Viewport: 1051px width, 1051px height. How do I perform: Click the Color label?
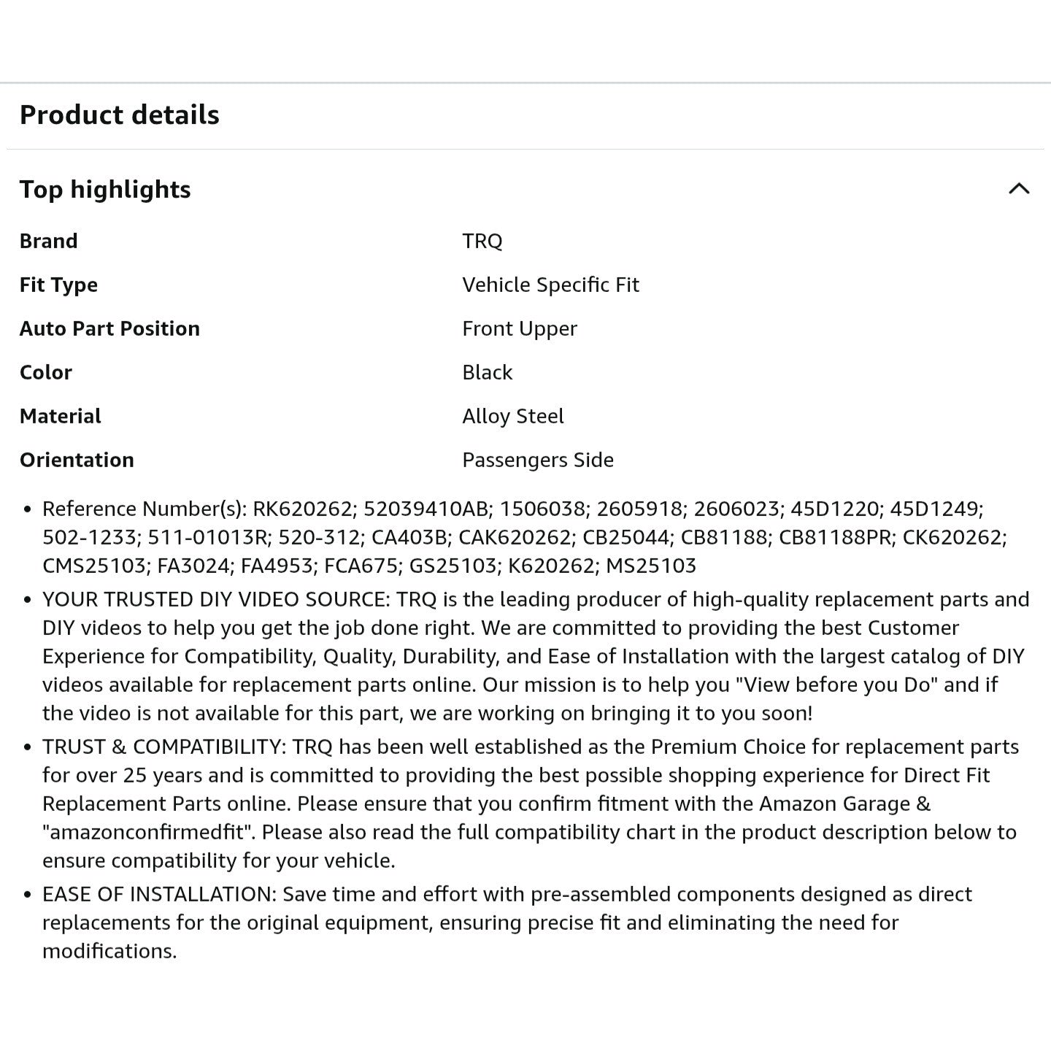click(x=45, y=372)
